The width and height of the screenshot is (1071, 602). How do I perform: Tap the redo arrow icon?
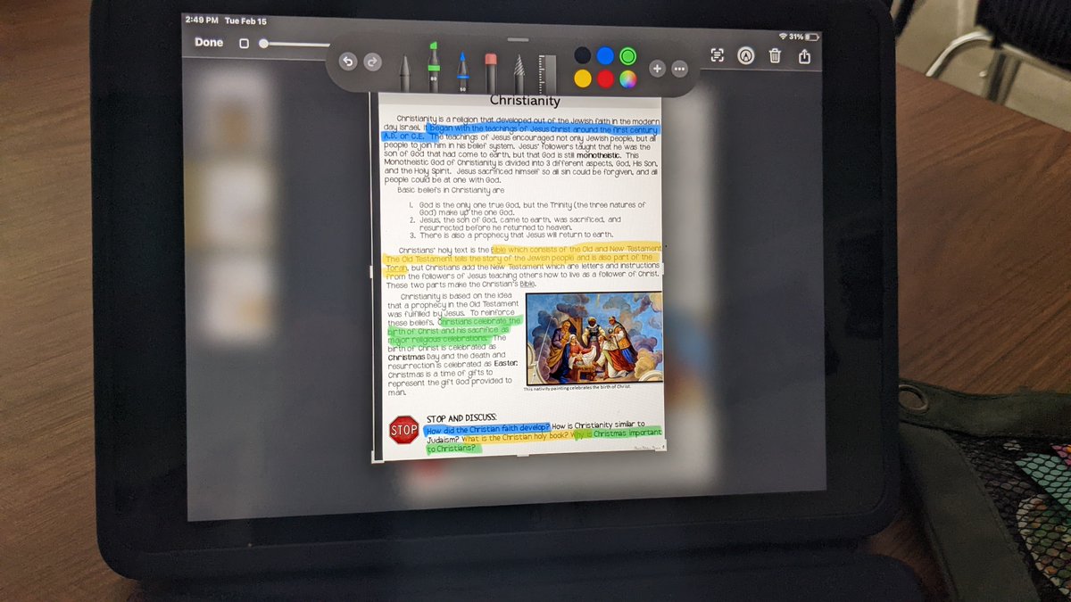pos(372,60)
